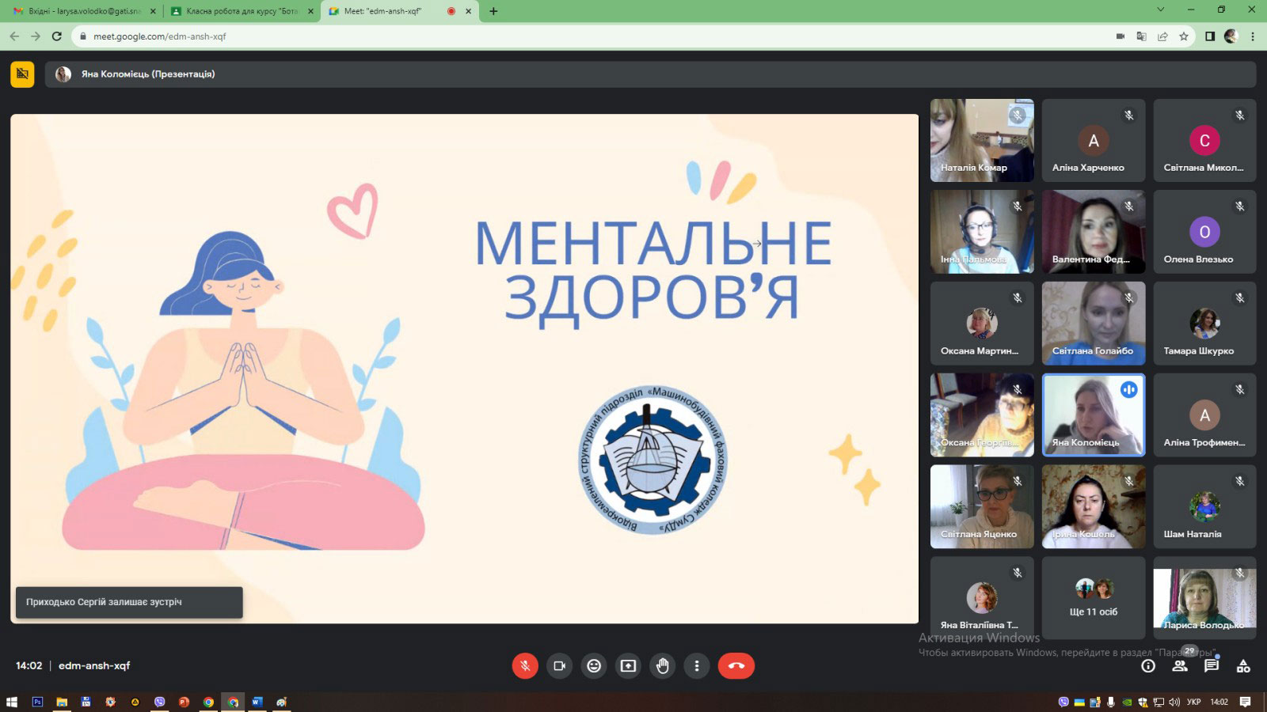1267x712 pixels.
Task: Leave the call with red hang-up button
Action: pos(736,666)
